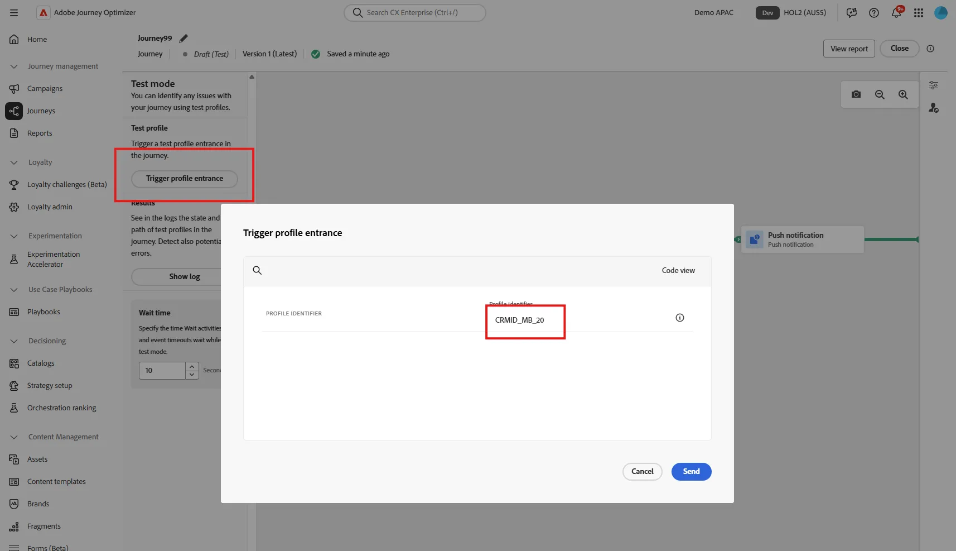Viewport: 956px width, 551px height.
Task: Click the info icon next to the Close button
Action: pos(930,49)
